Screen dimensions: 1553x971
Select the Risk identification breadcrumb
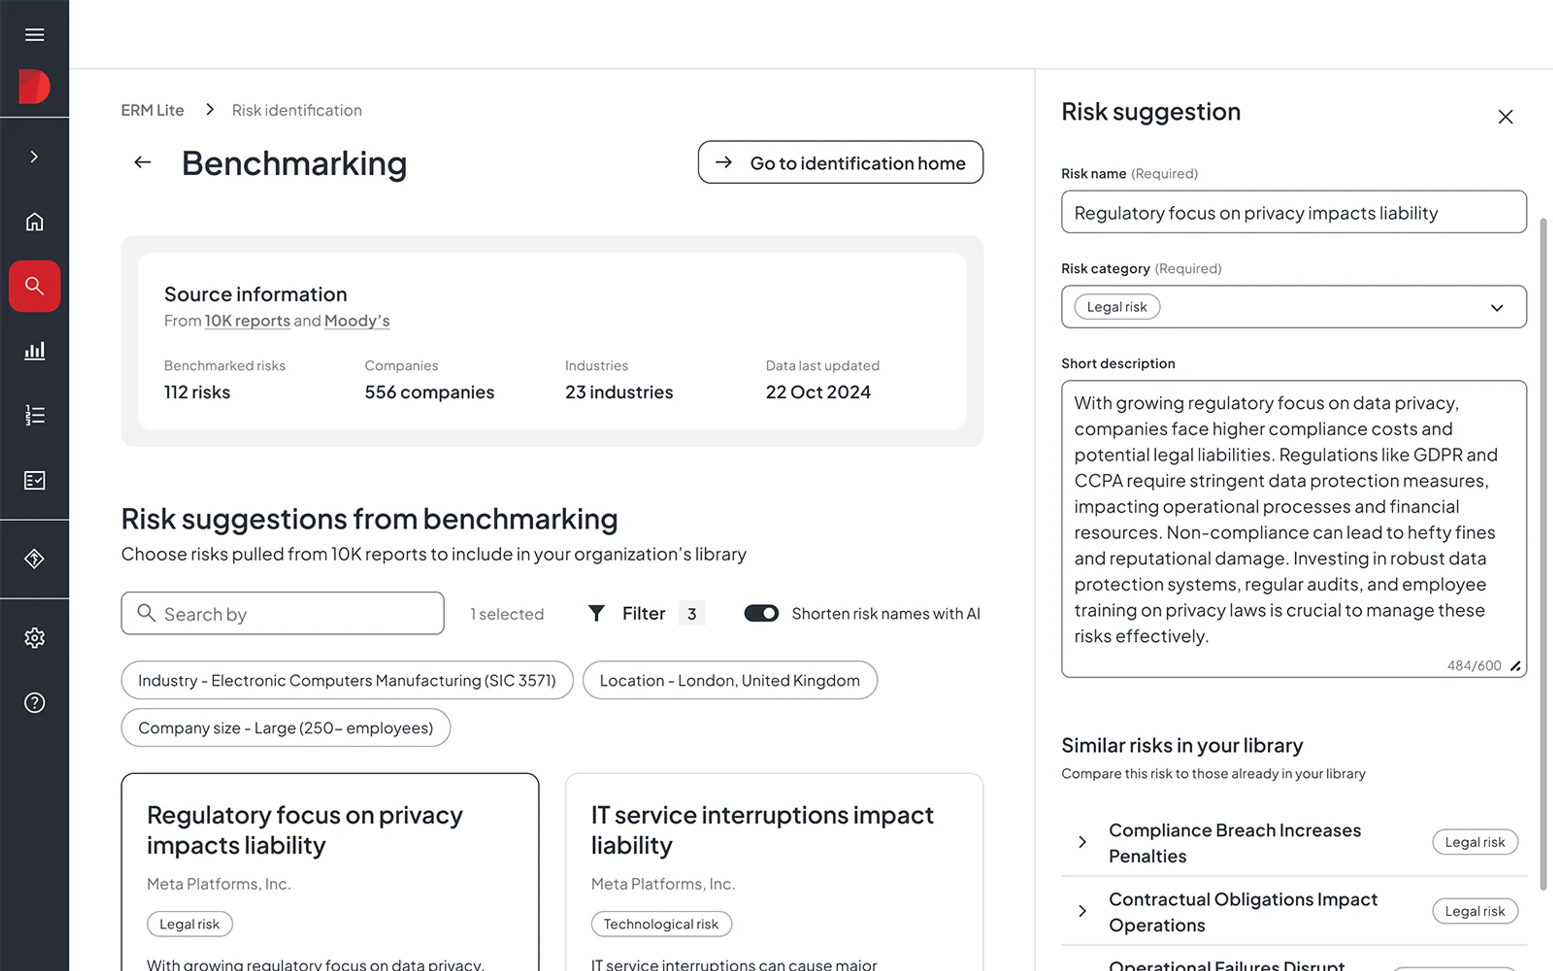(x=296, y=110)
